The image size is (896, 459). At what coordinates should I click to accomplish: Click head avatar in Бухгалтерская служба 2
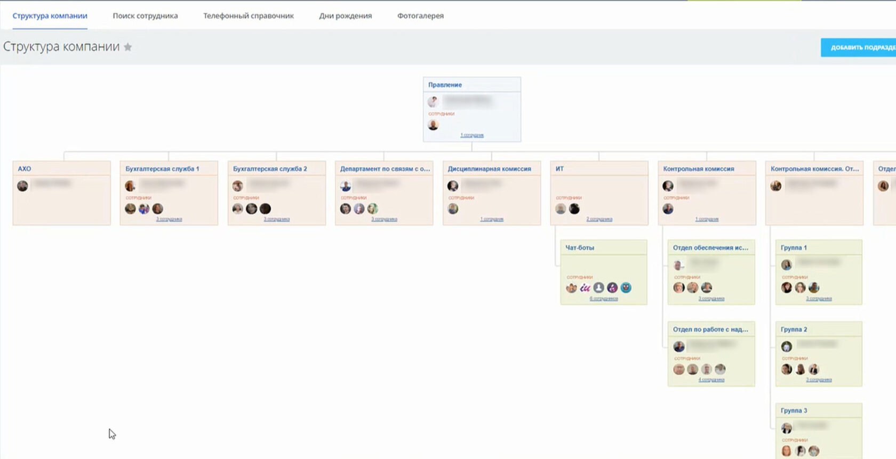click(238, 186)
